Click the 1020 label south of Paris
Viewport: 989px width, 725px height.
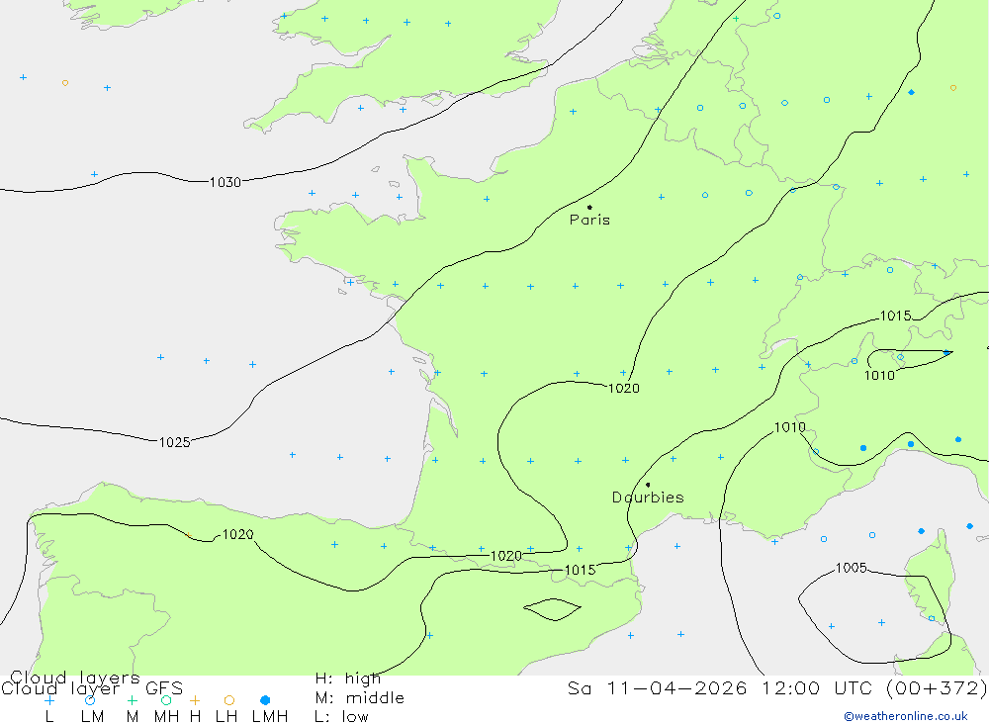click(x=624, y=388)
